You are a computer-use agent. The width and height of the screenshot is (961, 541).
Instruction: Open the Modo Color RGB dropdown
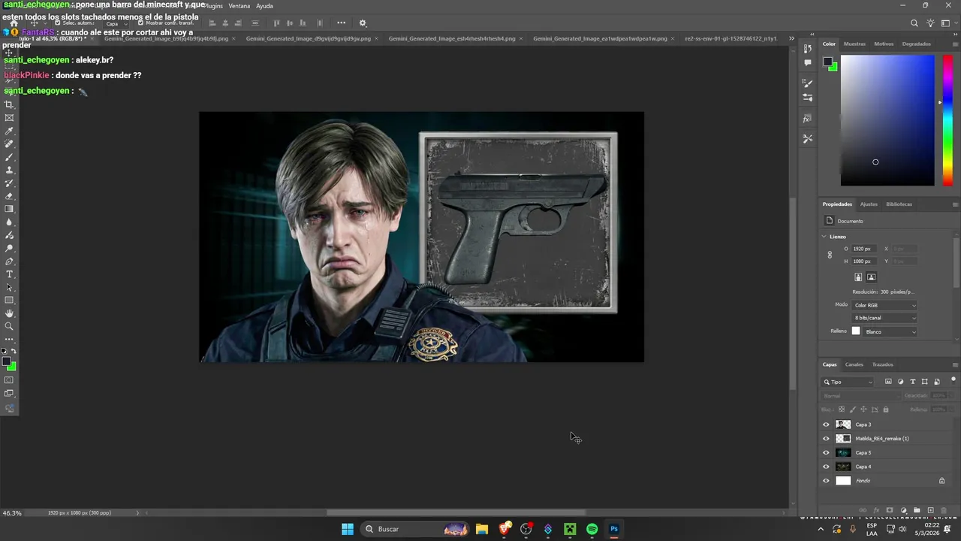884,305
